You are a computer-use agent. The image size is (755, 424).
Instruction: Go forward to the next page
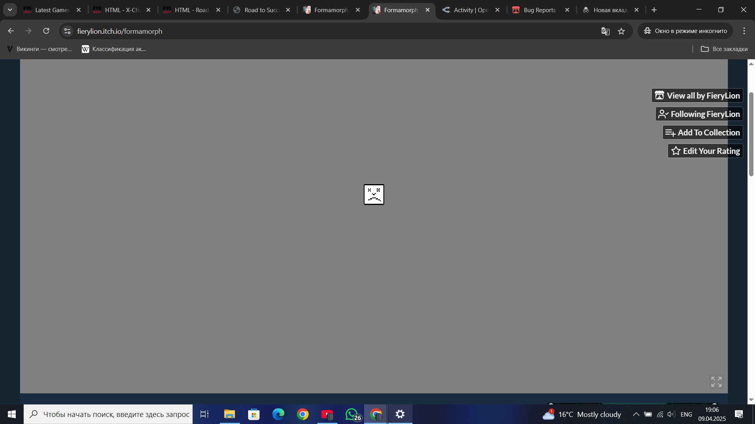[28, 31]
